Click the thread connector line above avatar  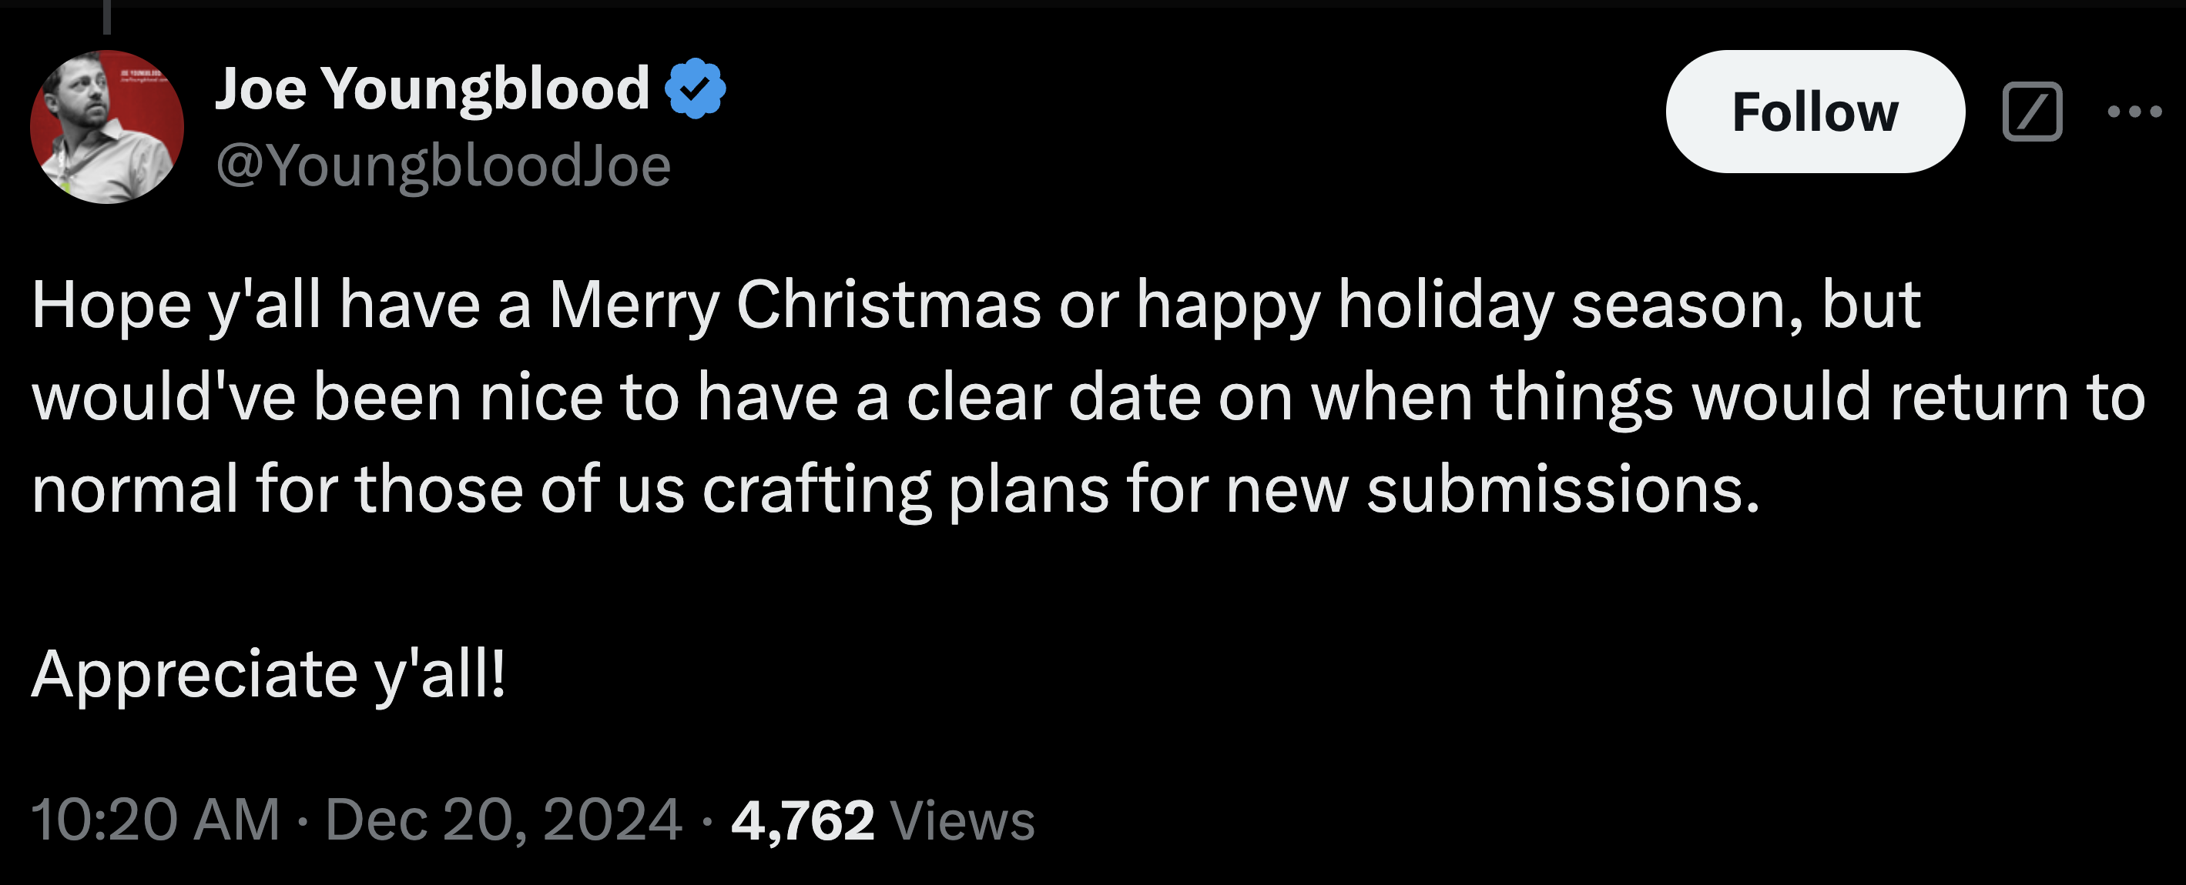[x=107, y=17]
